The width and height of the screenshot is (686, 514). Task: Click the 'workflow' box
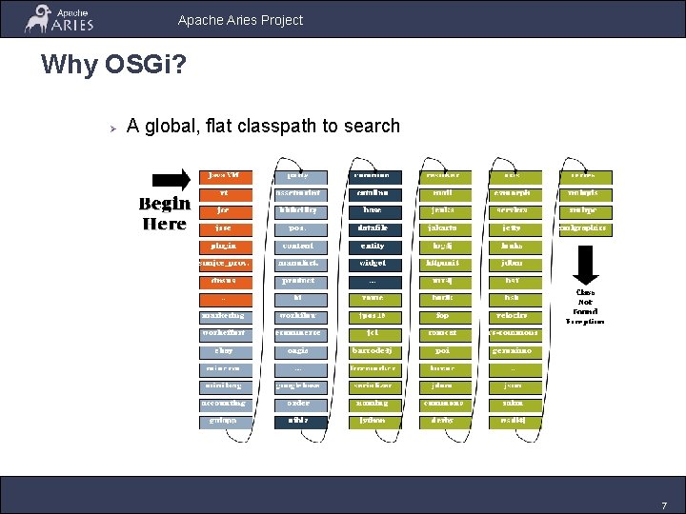point(301,317)
